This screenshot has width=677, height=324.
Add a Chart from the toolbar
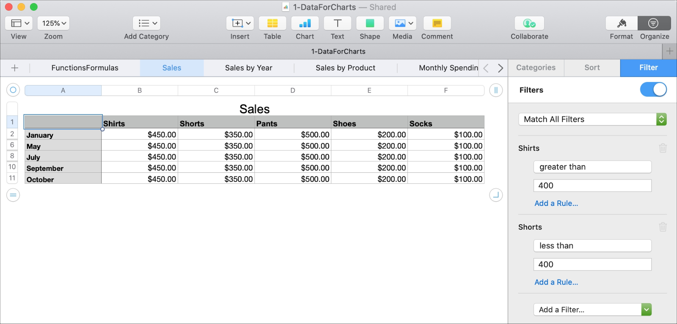click(x=305, y=23)
